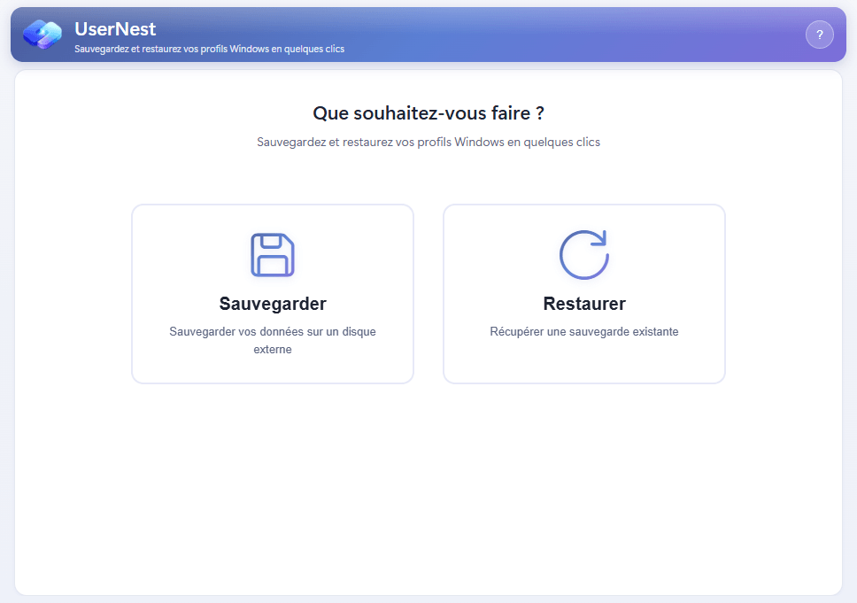Select the Sauvegarder card icon
The image size is (857, 603).
(x=272, y=255)
